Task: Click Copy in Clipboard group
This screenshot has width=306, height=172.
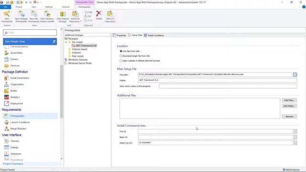Action: (x=88, y=12)
